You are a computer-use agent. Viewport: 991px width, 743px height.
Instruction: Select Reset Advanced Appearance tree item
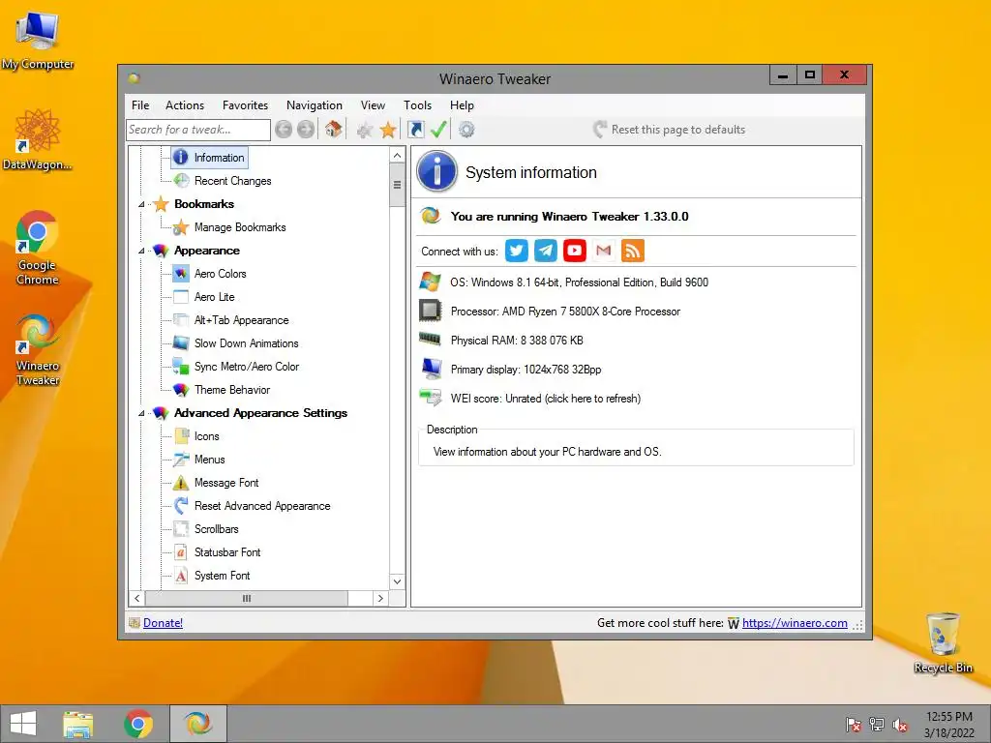[x=262, y=506]
